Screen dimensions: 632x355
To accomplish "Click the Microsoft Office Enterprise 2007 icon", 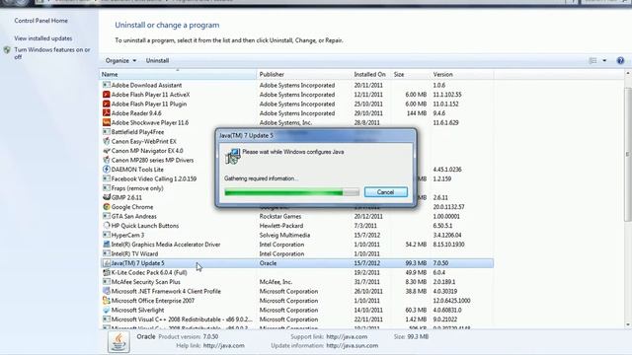I will [x=106, y=300].
